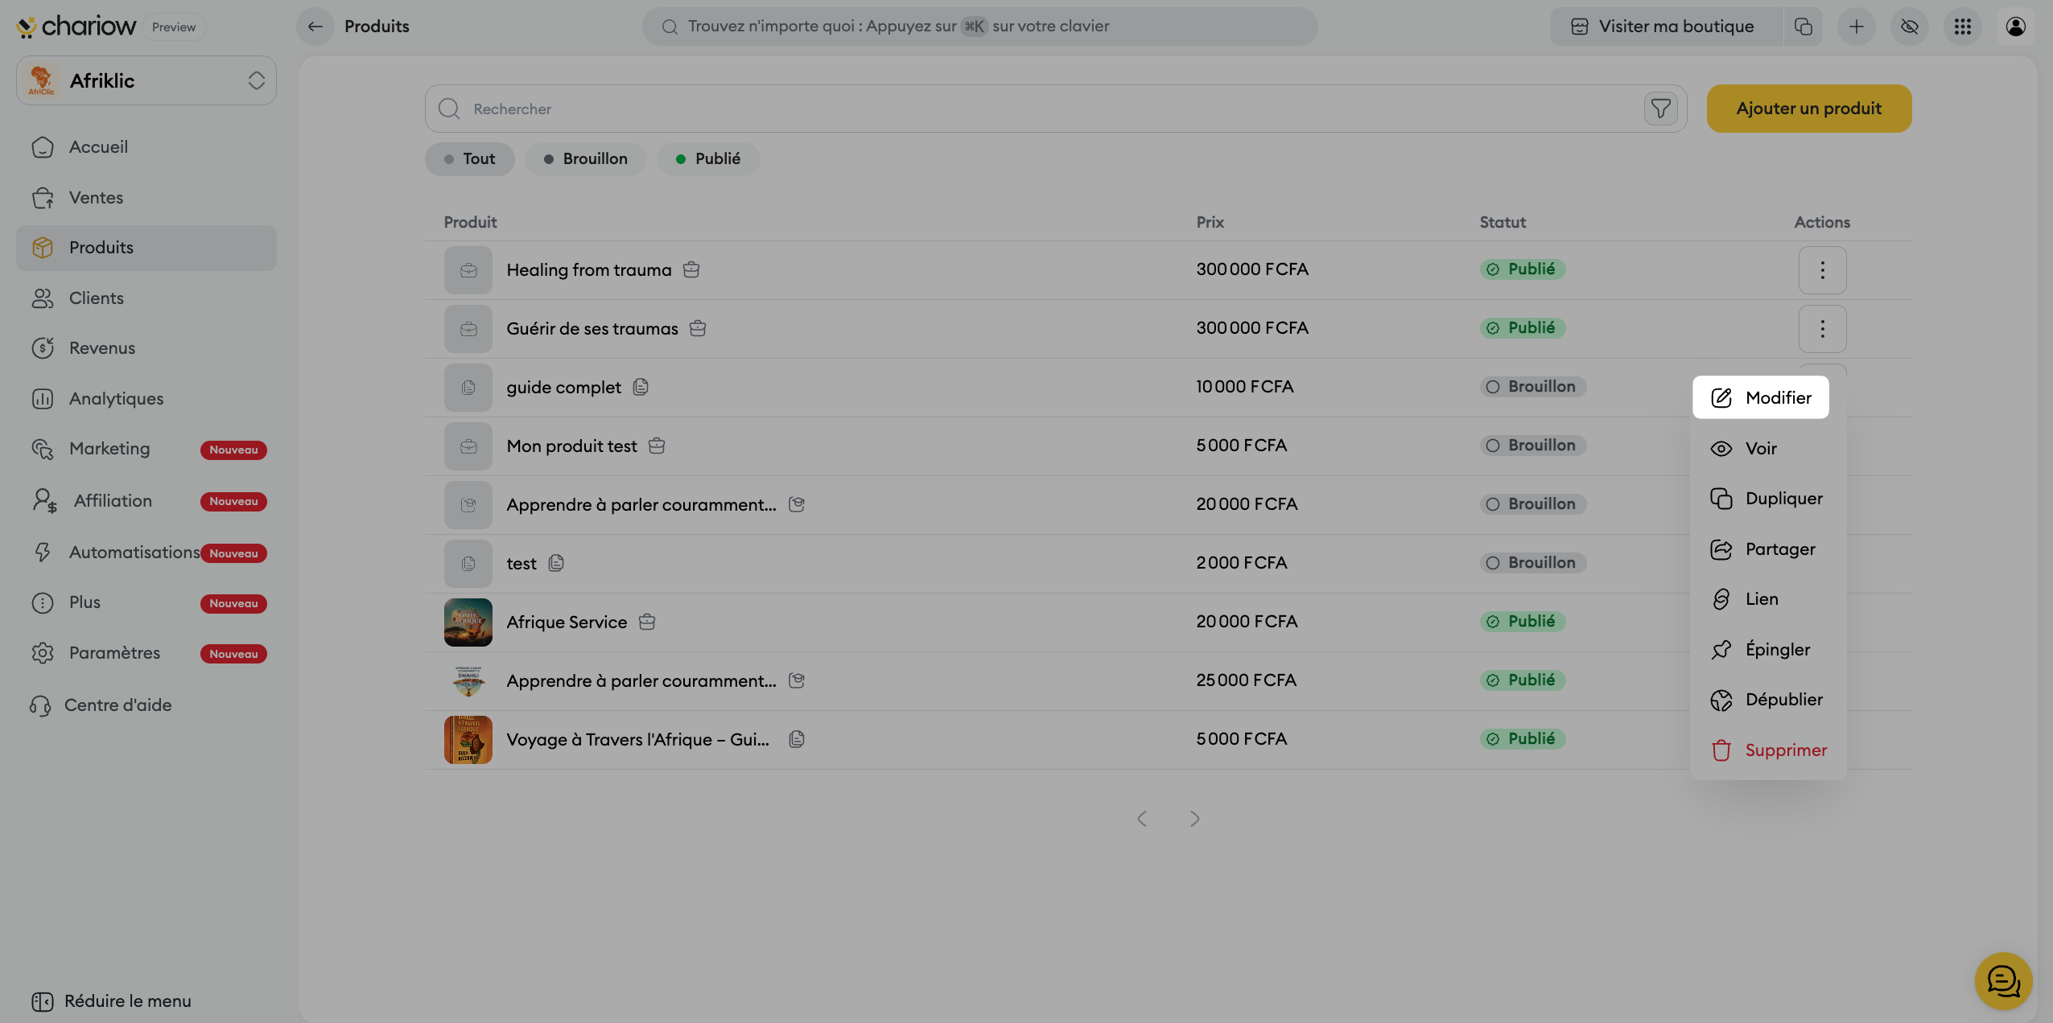The height and width of the screenshot is (1023, 2053).
Task: Go back using the arrow next to Produits
Action: pyautogui.click(x=315, y=27)
